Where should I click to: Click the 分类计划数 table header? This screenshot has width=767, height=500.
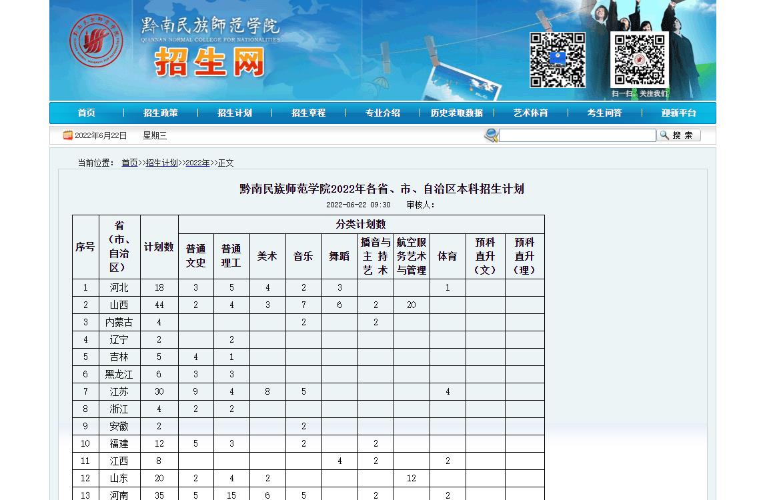pos(361,225)
